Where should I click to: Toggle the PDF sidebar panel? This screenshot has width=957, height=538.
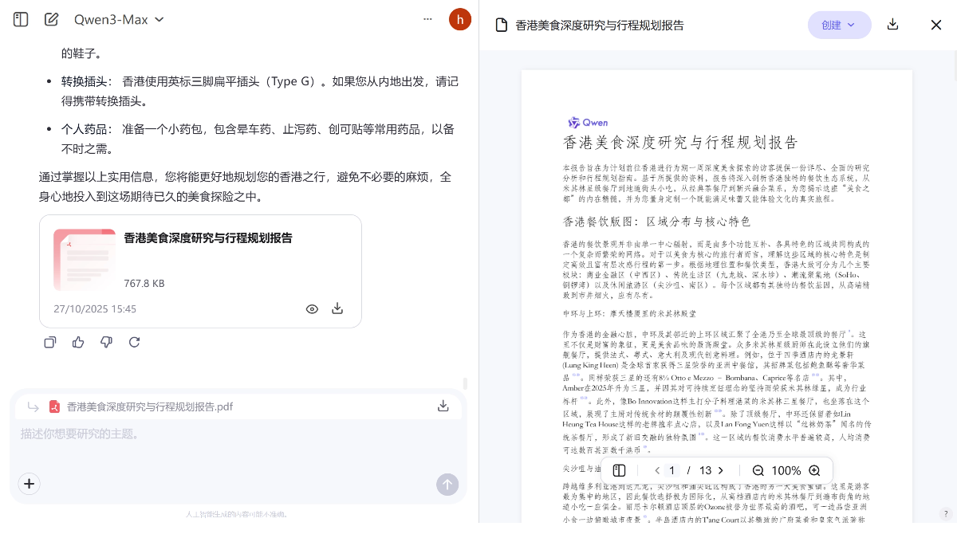point(619,470)
